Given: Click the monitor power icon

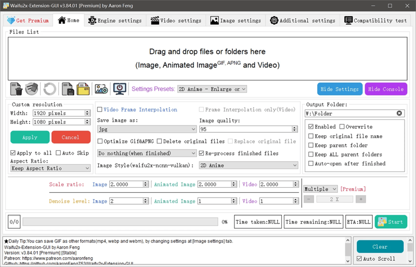Looking at the screenshot, I should pos(120,89).
